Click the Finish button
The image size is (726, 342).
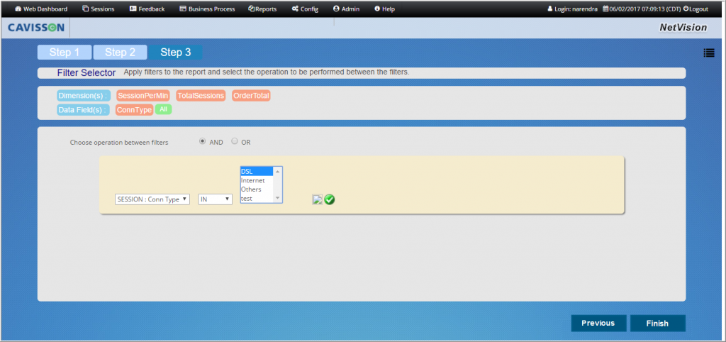point(657,323)
